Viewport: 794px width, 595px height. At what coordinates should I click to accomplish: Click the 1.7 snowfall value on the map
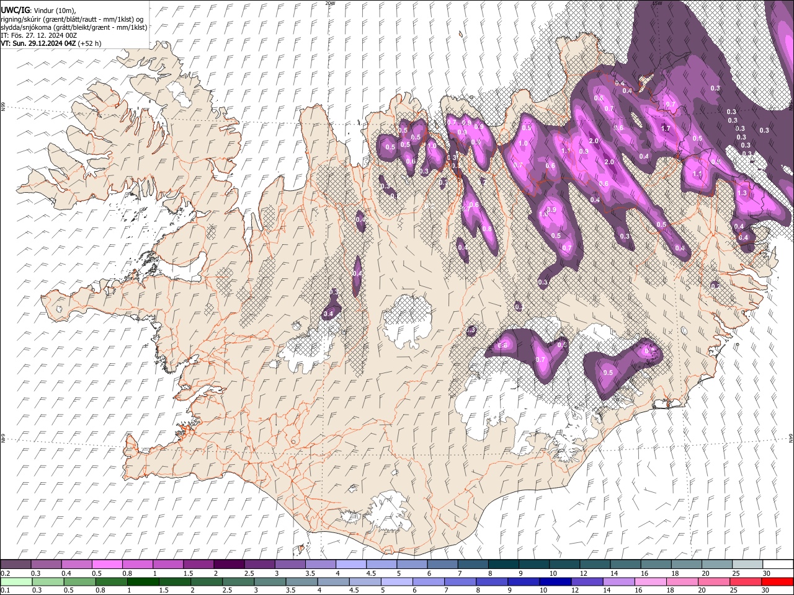(x=666, y=128)
